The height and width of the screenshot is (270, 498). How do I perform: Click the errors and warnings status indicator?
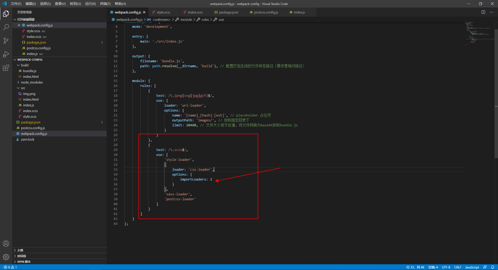click(10, 267)
